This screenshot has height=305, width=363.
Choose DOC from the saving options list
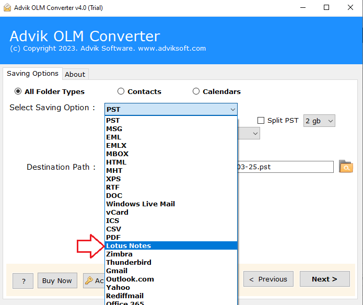tap(171, 195)
